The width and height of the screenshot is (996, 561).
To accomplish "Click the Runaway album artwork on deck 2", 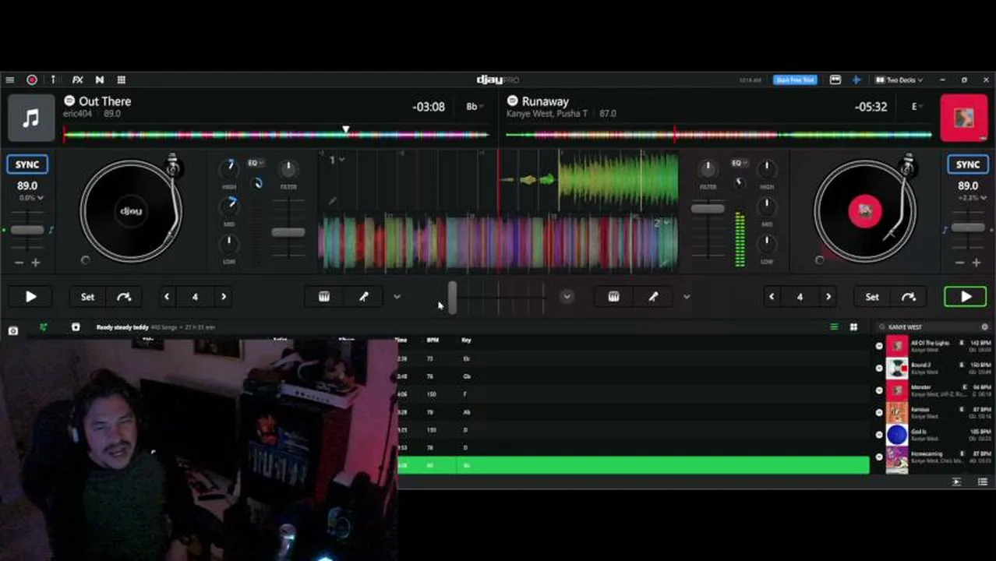I will tap(964, 118).
